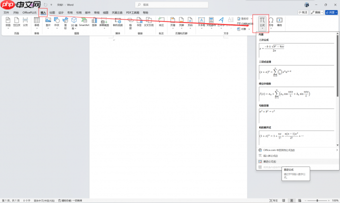Viewport: 340px width, 203px height.
Task: Insert Online Video (联机视频)
Action: [117, 22]
